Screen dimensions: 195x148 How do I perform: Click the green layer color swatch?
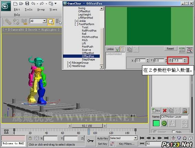(x=156, y=123)
